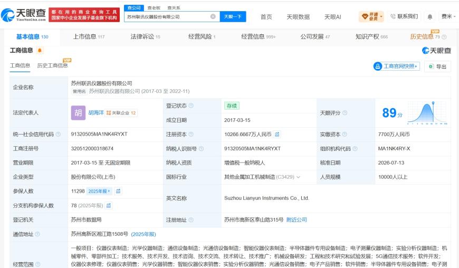Open the 2025年报 tag beside 11298
459x268 pixels.
99,191
